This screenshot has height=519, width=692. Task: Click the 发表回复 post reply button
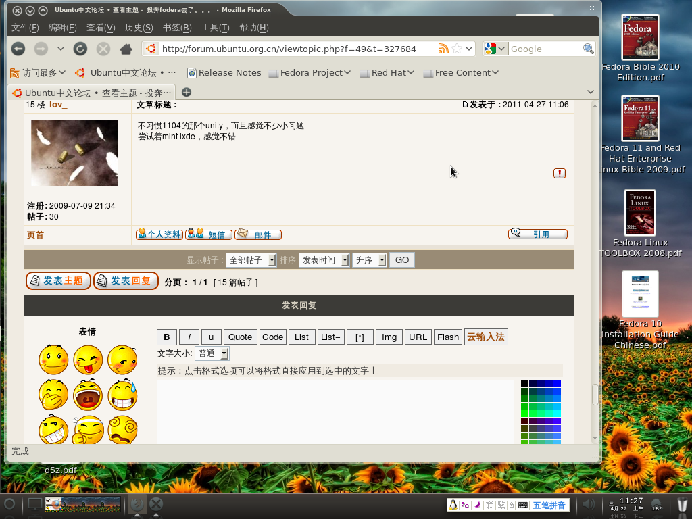pyautogui.click(x=126, y=280)
